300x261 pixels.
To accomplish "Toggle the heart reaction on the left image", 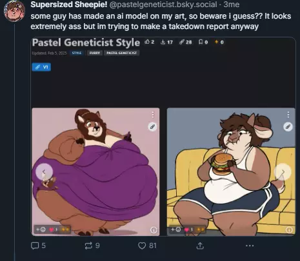I will pos(53,229).
